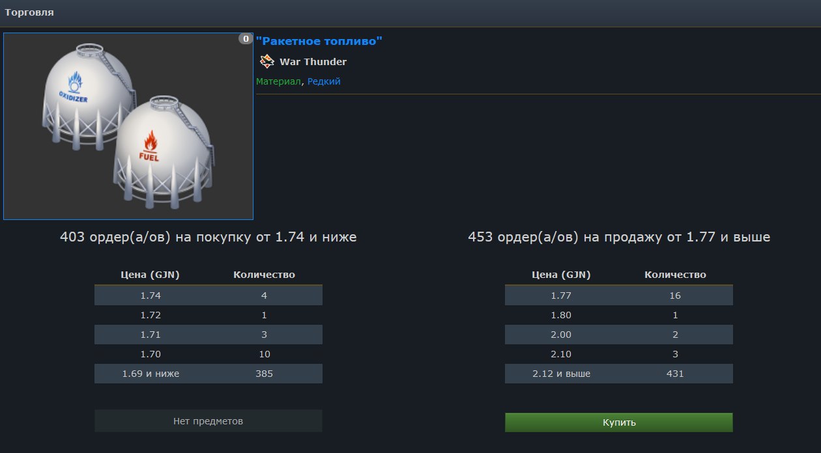This screenshot has width=821, height=453.
Task: Click the item count badge showing 0
Action: click(x=246, y=39)
